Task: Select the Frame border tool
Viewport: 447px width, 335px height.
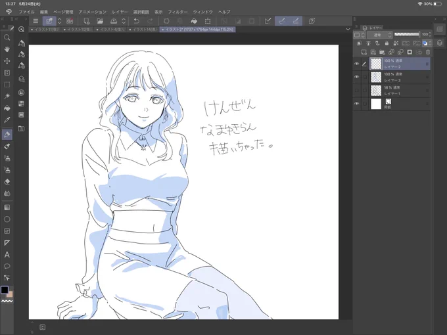Action: pos(7,231)
